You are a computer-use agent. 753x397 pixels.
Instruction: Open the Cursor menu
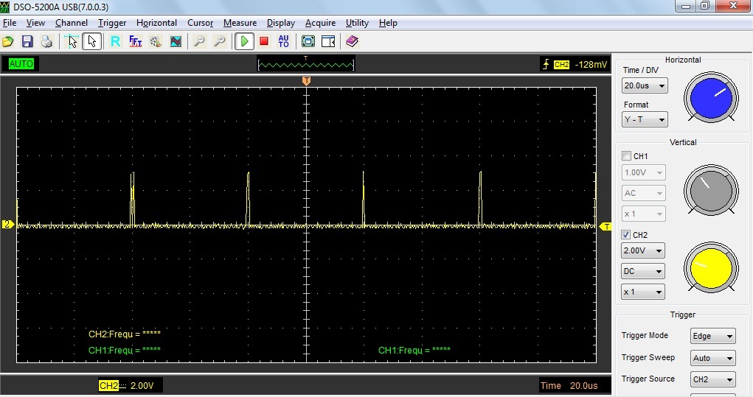click(201, 23)
